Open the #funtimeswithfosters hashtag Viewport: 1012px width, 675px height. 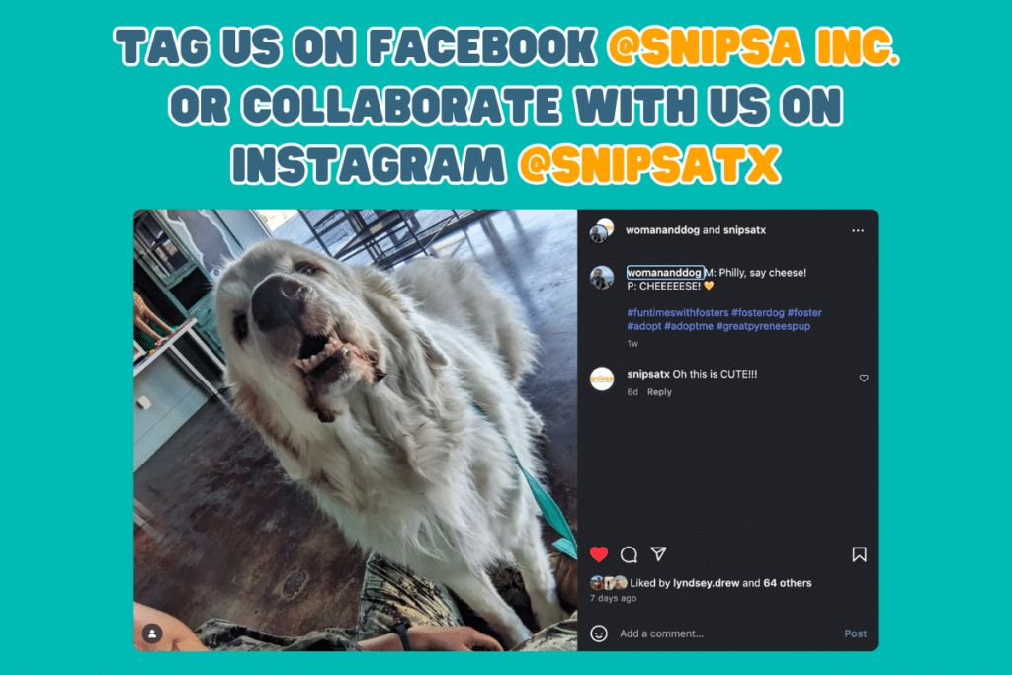tap(678, 313)
